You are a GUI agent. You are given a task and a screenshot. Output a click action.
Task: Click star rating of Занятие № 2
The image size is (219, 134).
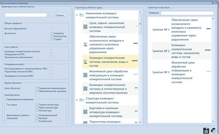pyautogui.click(x=208, y=50)
